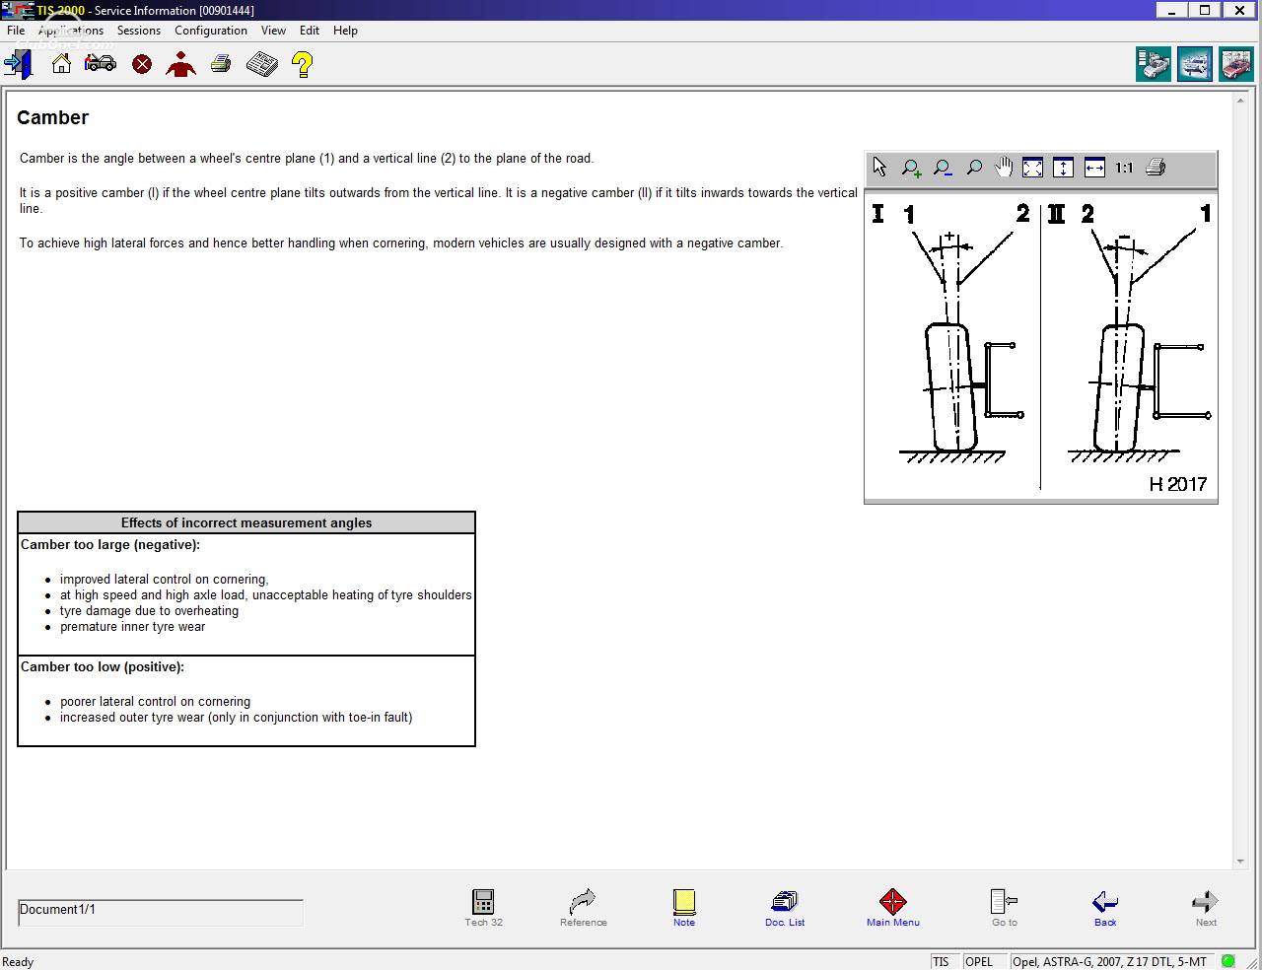Open the newspaper news icon
The width and height of the screenshot is (1262, 970).
pyautogui.click(x=262, y=65)
